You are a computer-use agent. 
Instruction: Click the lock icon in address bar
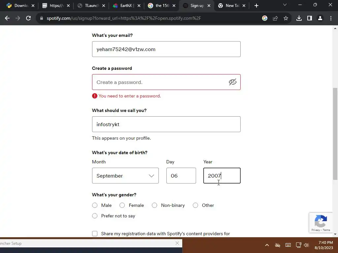(x=42, y=18)
